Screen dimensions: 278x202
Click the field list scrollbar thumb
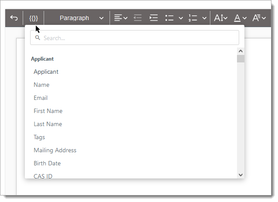click(240, 58)
